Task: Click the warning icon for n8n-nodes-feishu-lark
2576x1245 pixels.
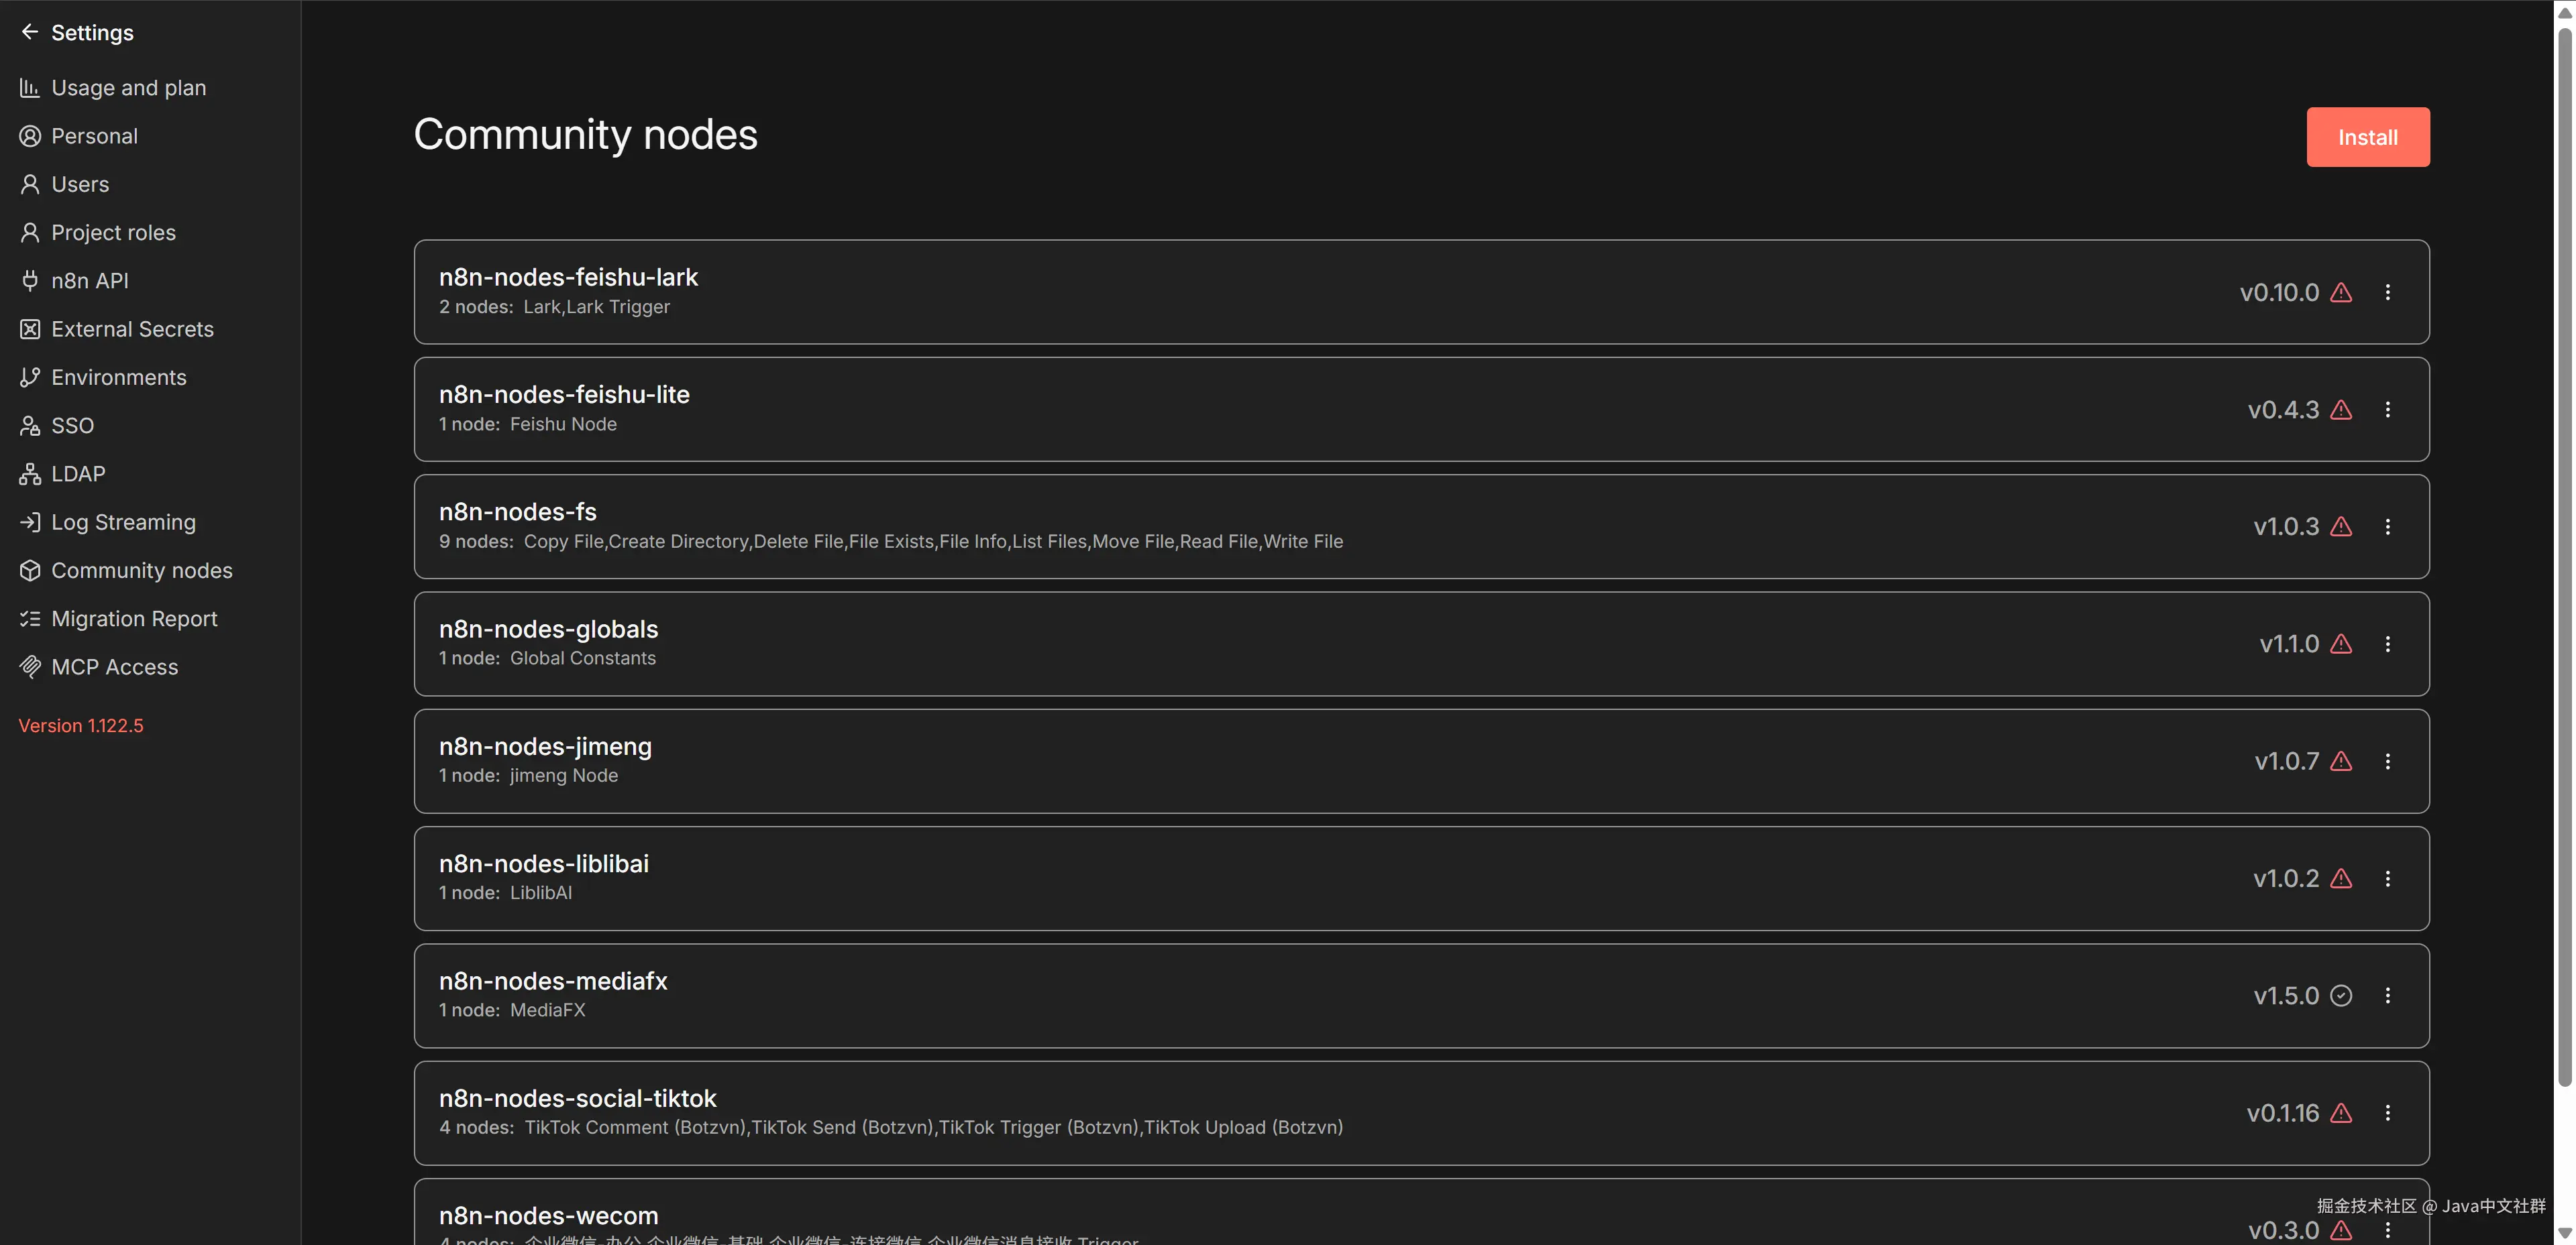Action: click(x=2341, y=293)
